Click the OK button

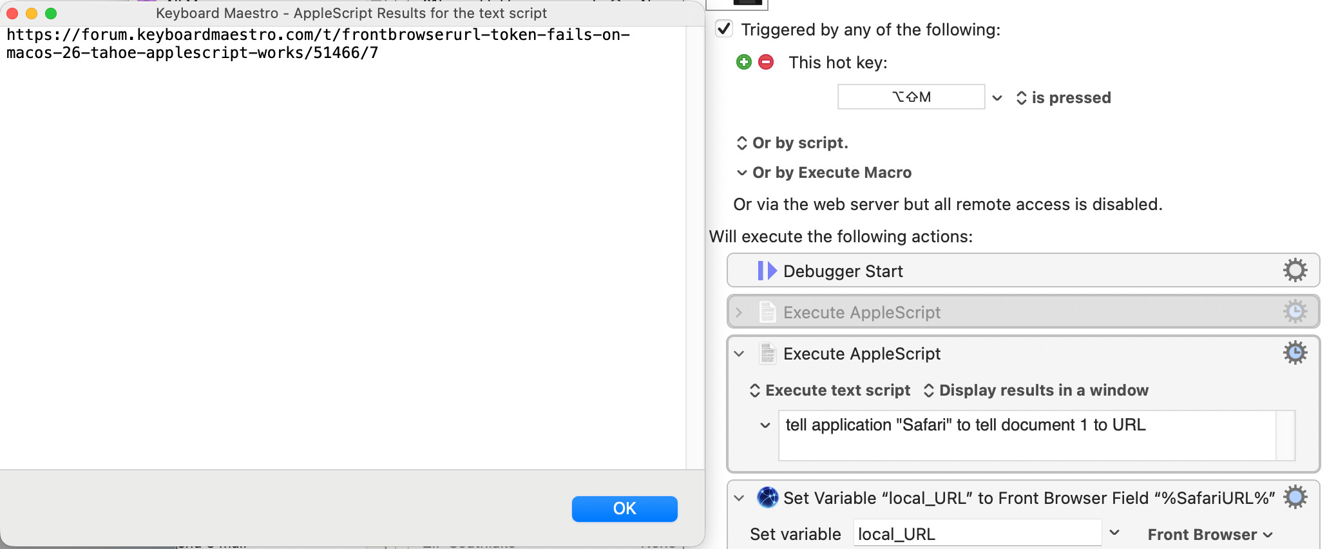pyautogui.click(x=624, y=508)
